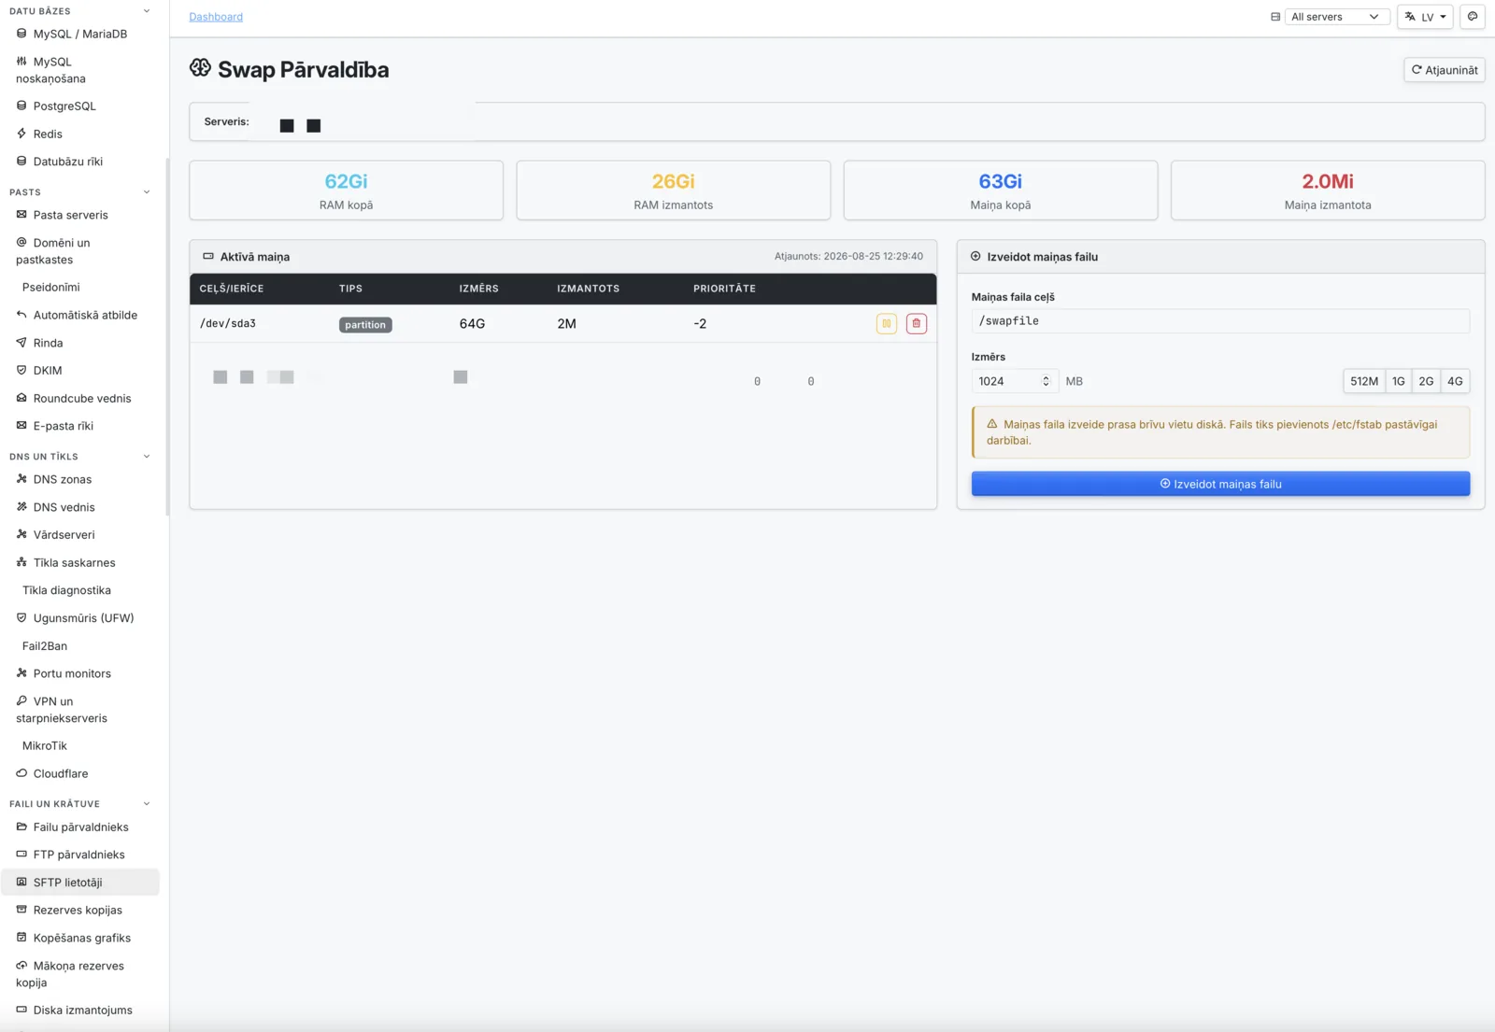The height and width of the screenshot is (1032, 1495).
Task: Open the All servers dropdown
Action: tap(1335, 17)
